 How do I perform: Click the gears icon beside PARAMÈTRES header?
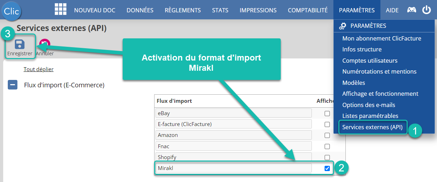tap(343, 26)
